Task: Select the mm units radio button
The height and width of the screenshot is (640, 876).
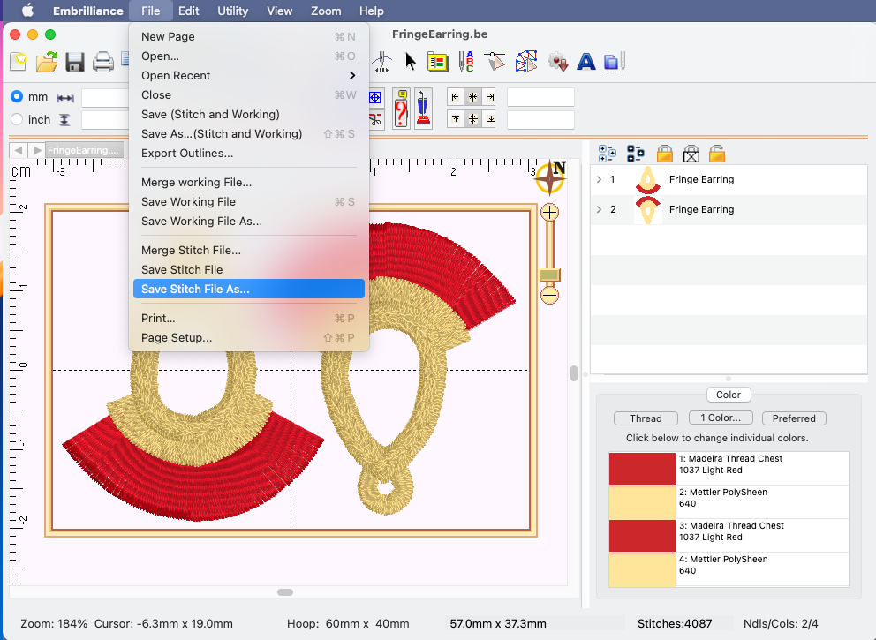Action: [x=17, y=97]
